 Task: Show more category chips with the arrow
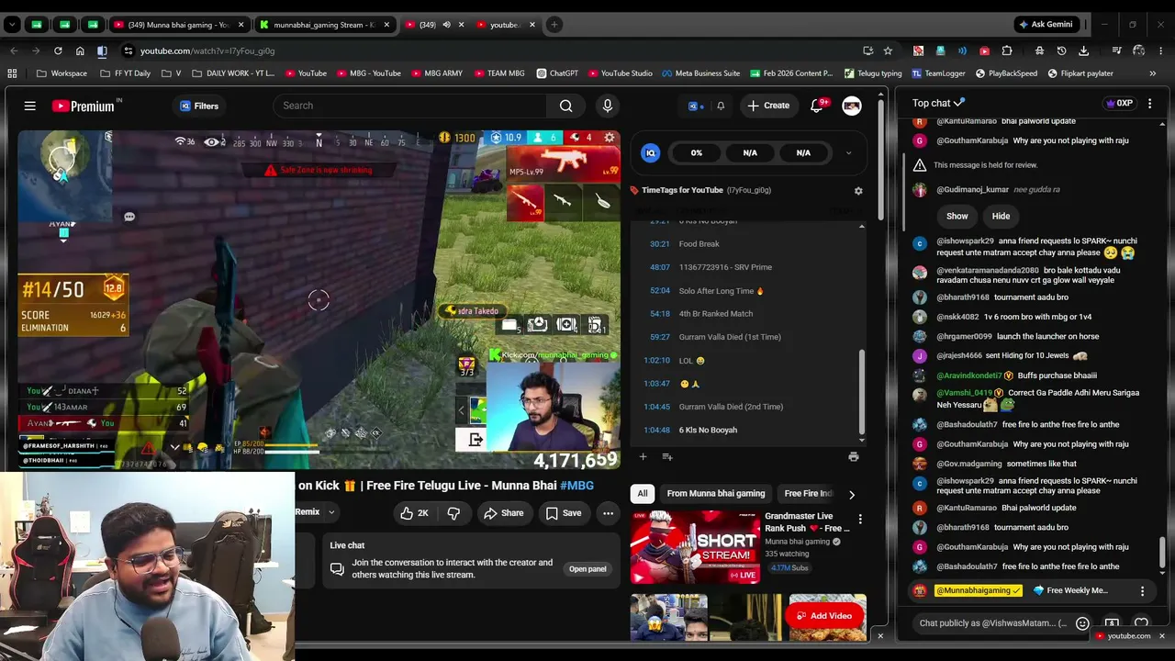[851, 494]
